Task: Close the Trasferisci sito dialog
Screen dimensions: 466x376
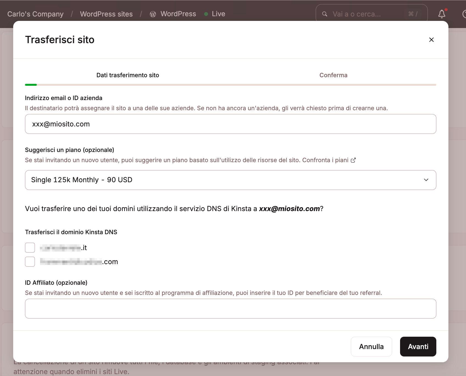Action: (x=431, y=40)
